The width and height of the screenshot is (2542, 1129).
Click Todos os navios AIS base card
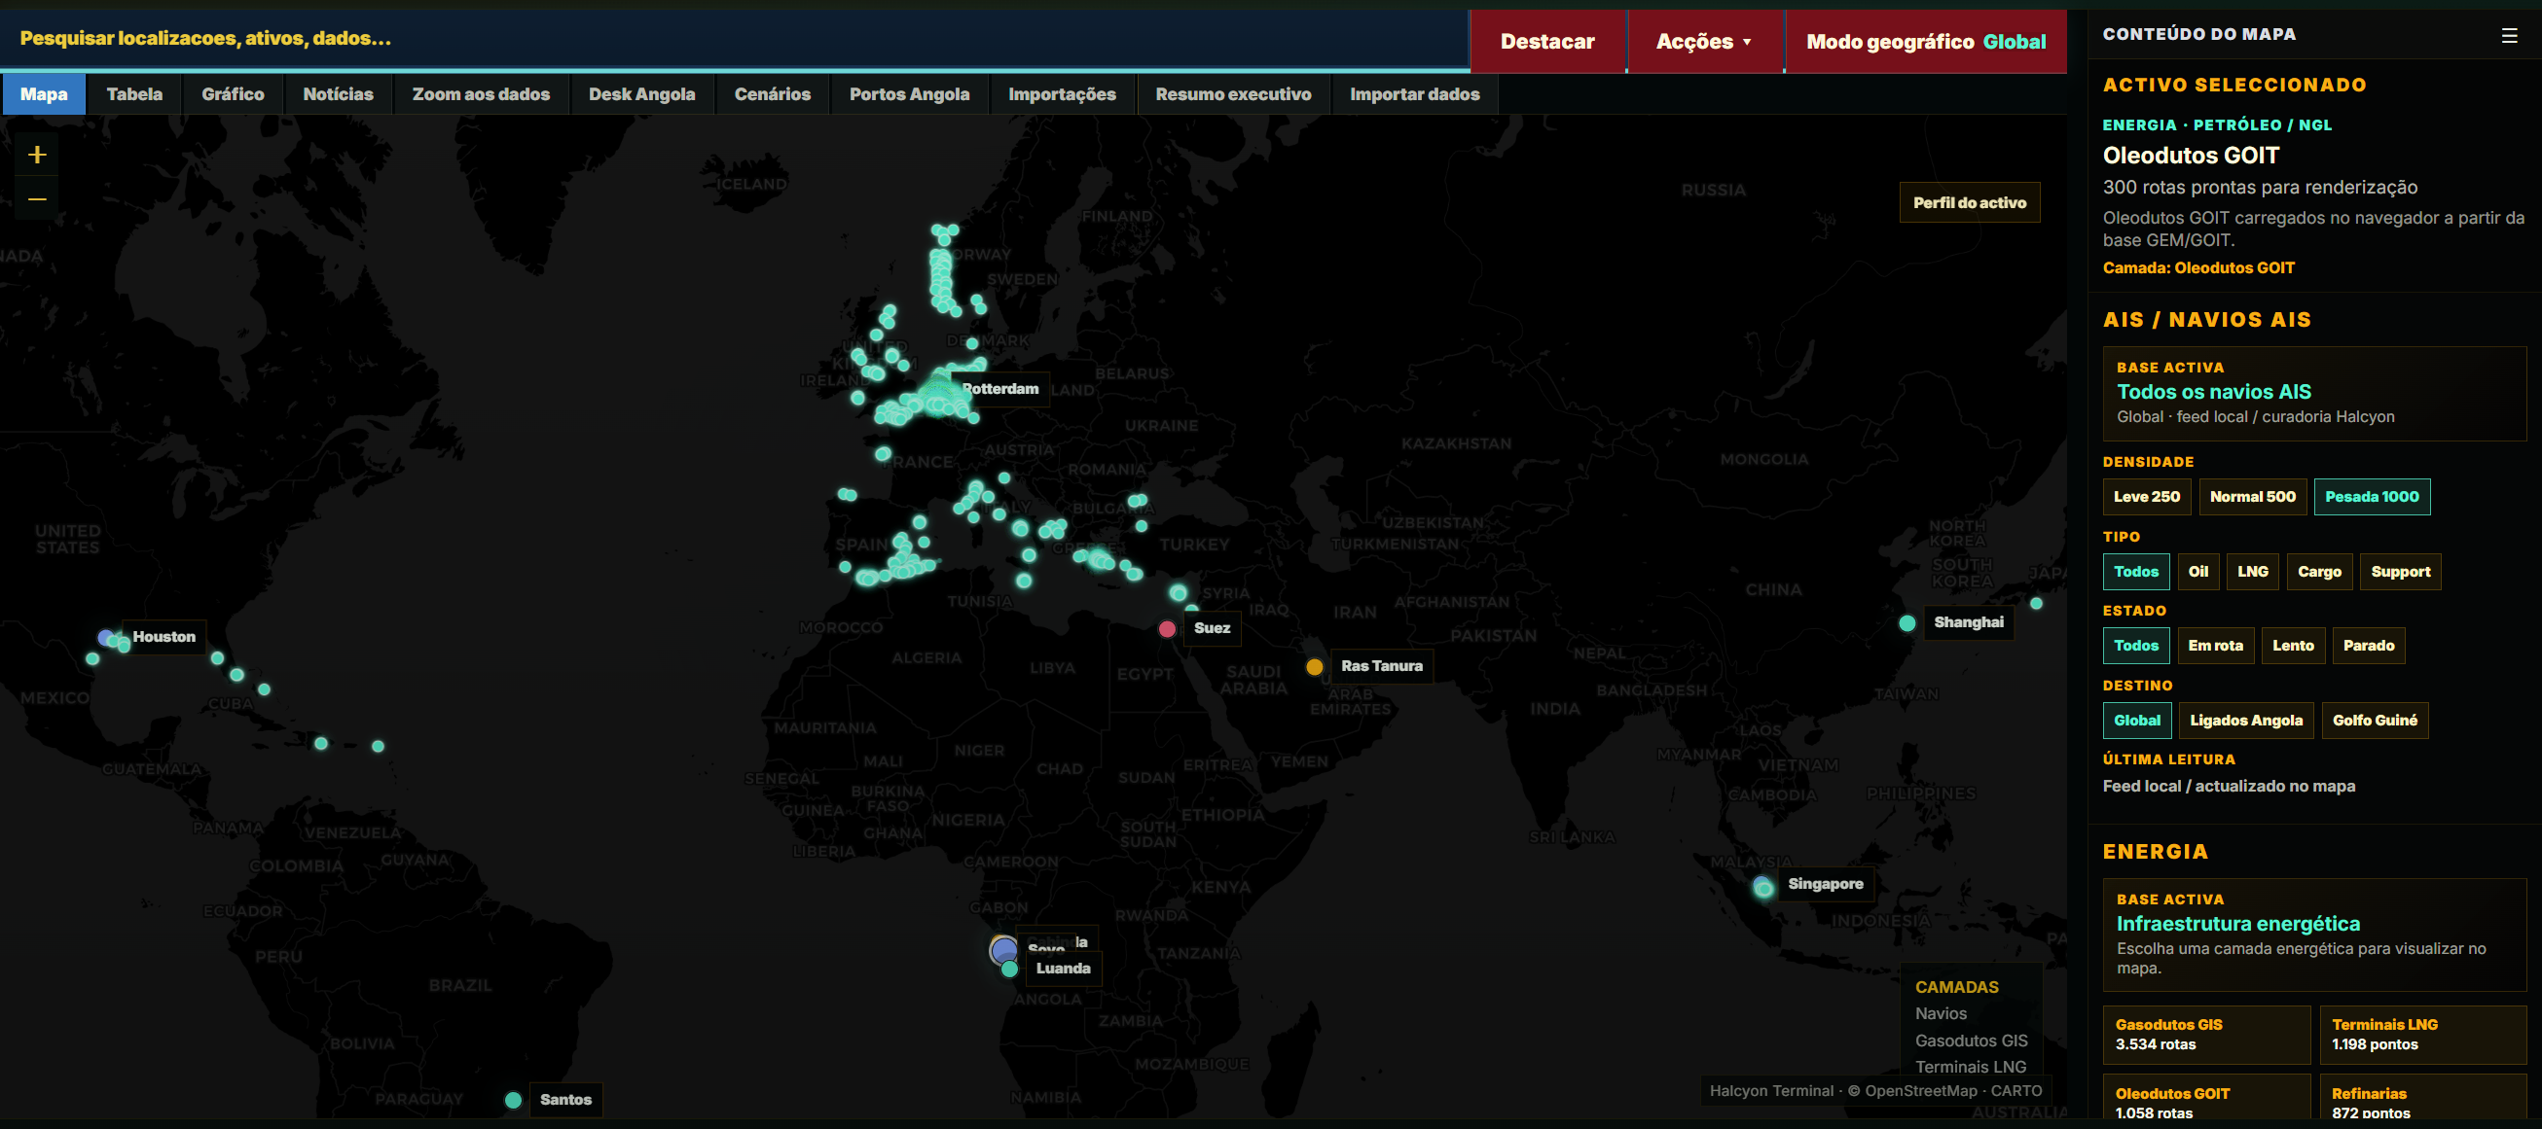(x=2314, y=394)
